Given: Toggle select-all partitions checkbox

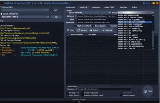Looking at the screenshot, I should tap(68, 35).
